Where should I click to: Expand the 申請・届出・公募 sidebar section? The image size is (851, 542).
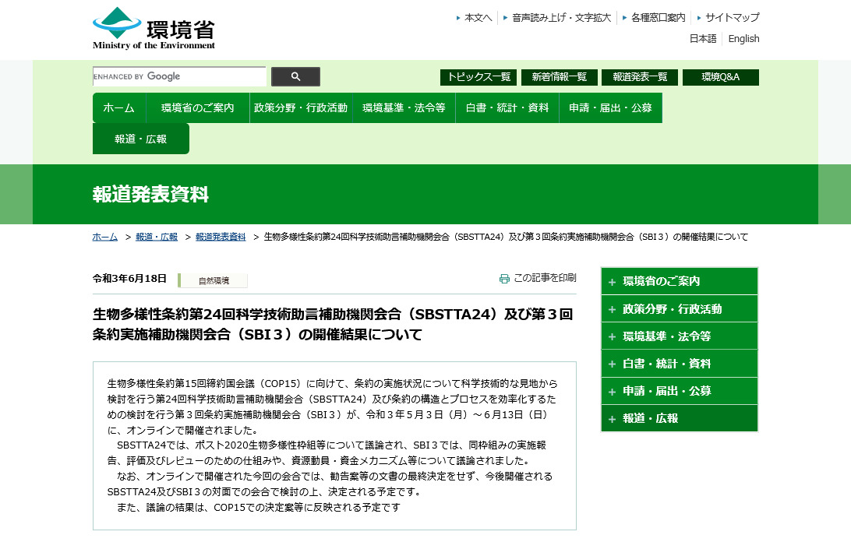(679, 391)
